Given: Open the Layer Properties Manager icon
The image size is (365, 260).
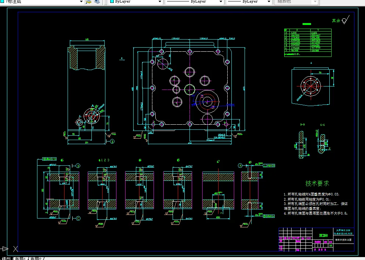Looking at the screenshot, I should (x=88, y=2).
